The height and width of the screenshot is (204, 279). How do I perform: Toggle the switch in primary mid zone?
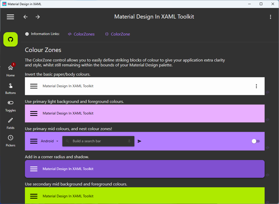[x=256, y=141]
